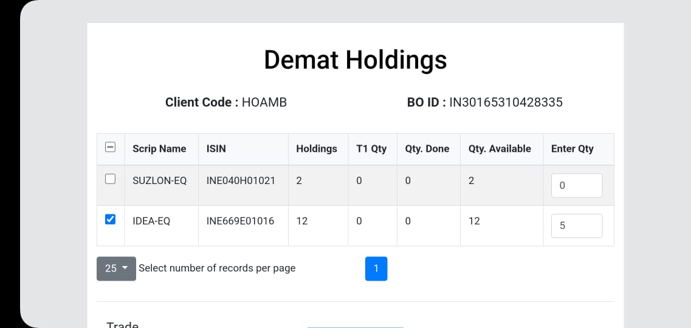Click the Enter Qty field for SUZLON-EQ

[576, 186]
